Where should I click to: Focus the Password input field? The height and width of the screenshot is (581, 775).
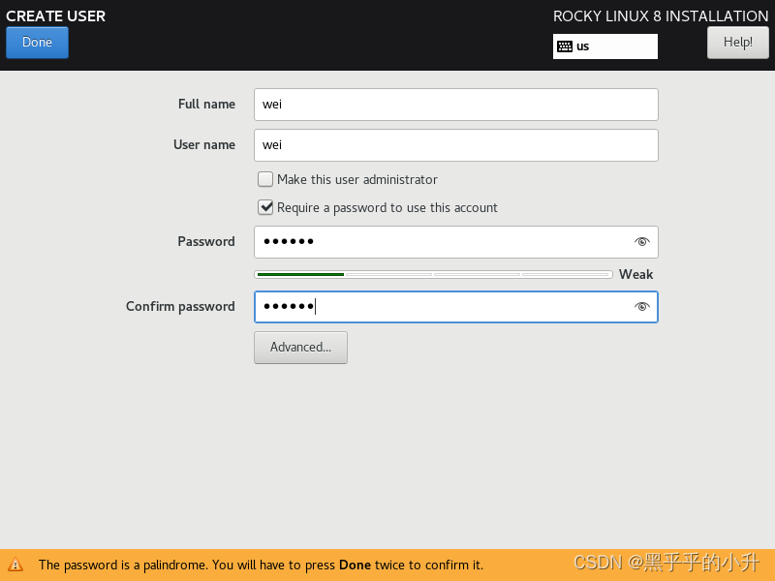[x=455, y=242]
